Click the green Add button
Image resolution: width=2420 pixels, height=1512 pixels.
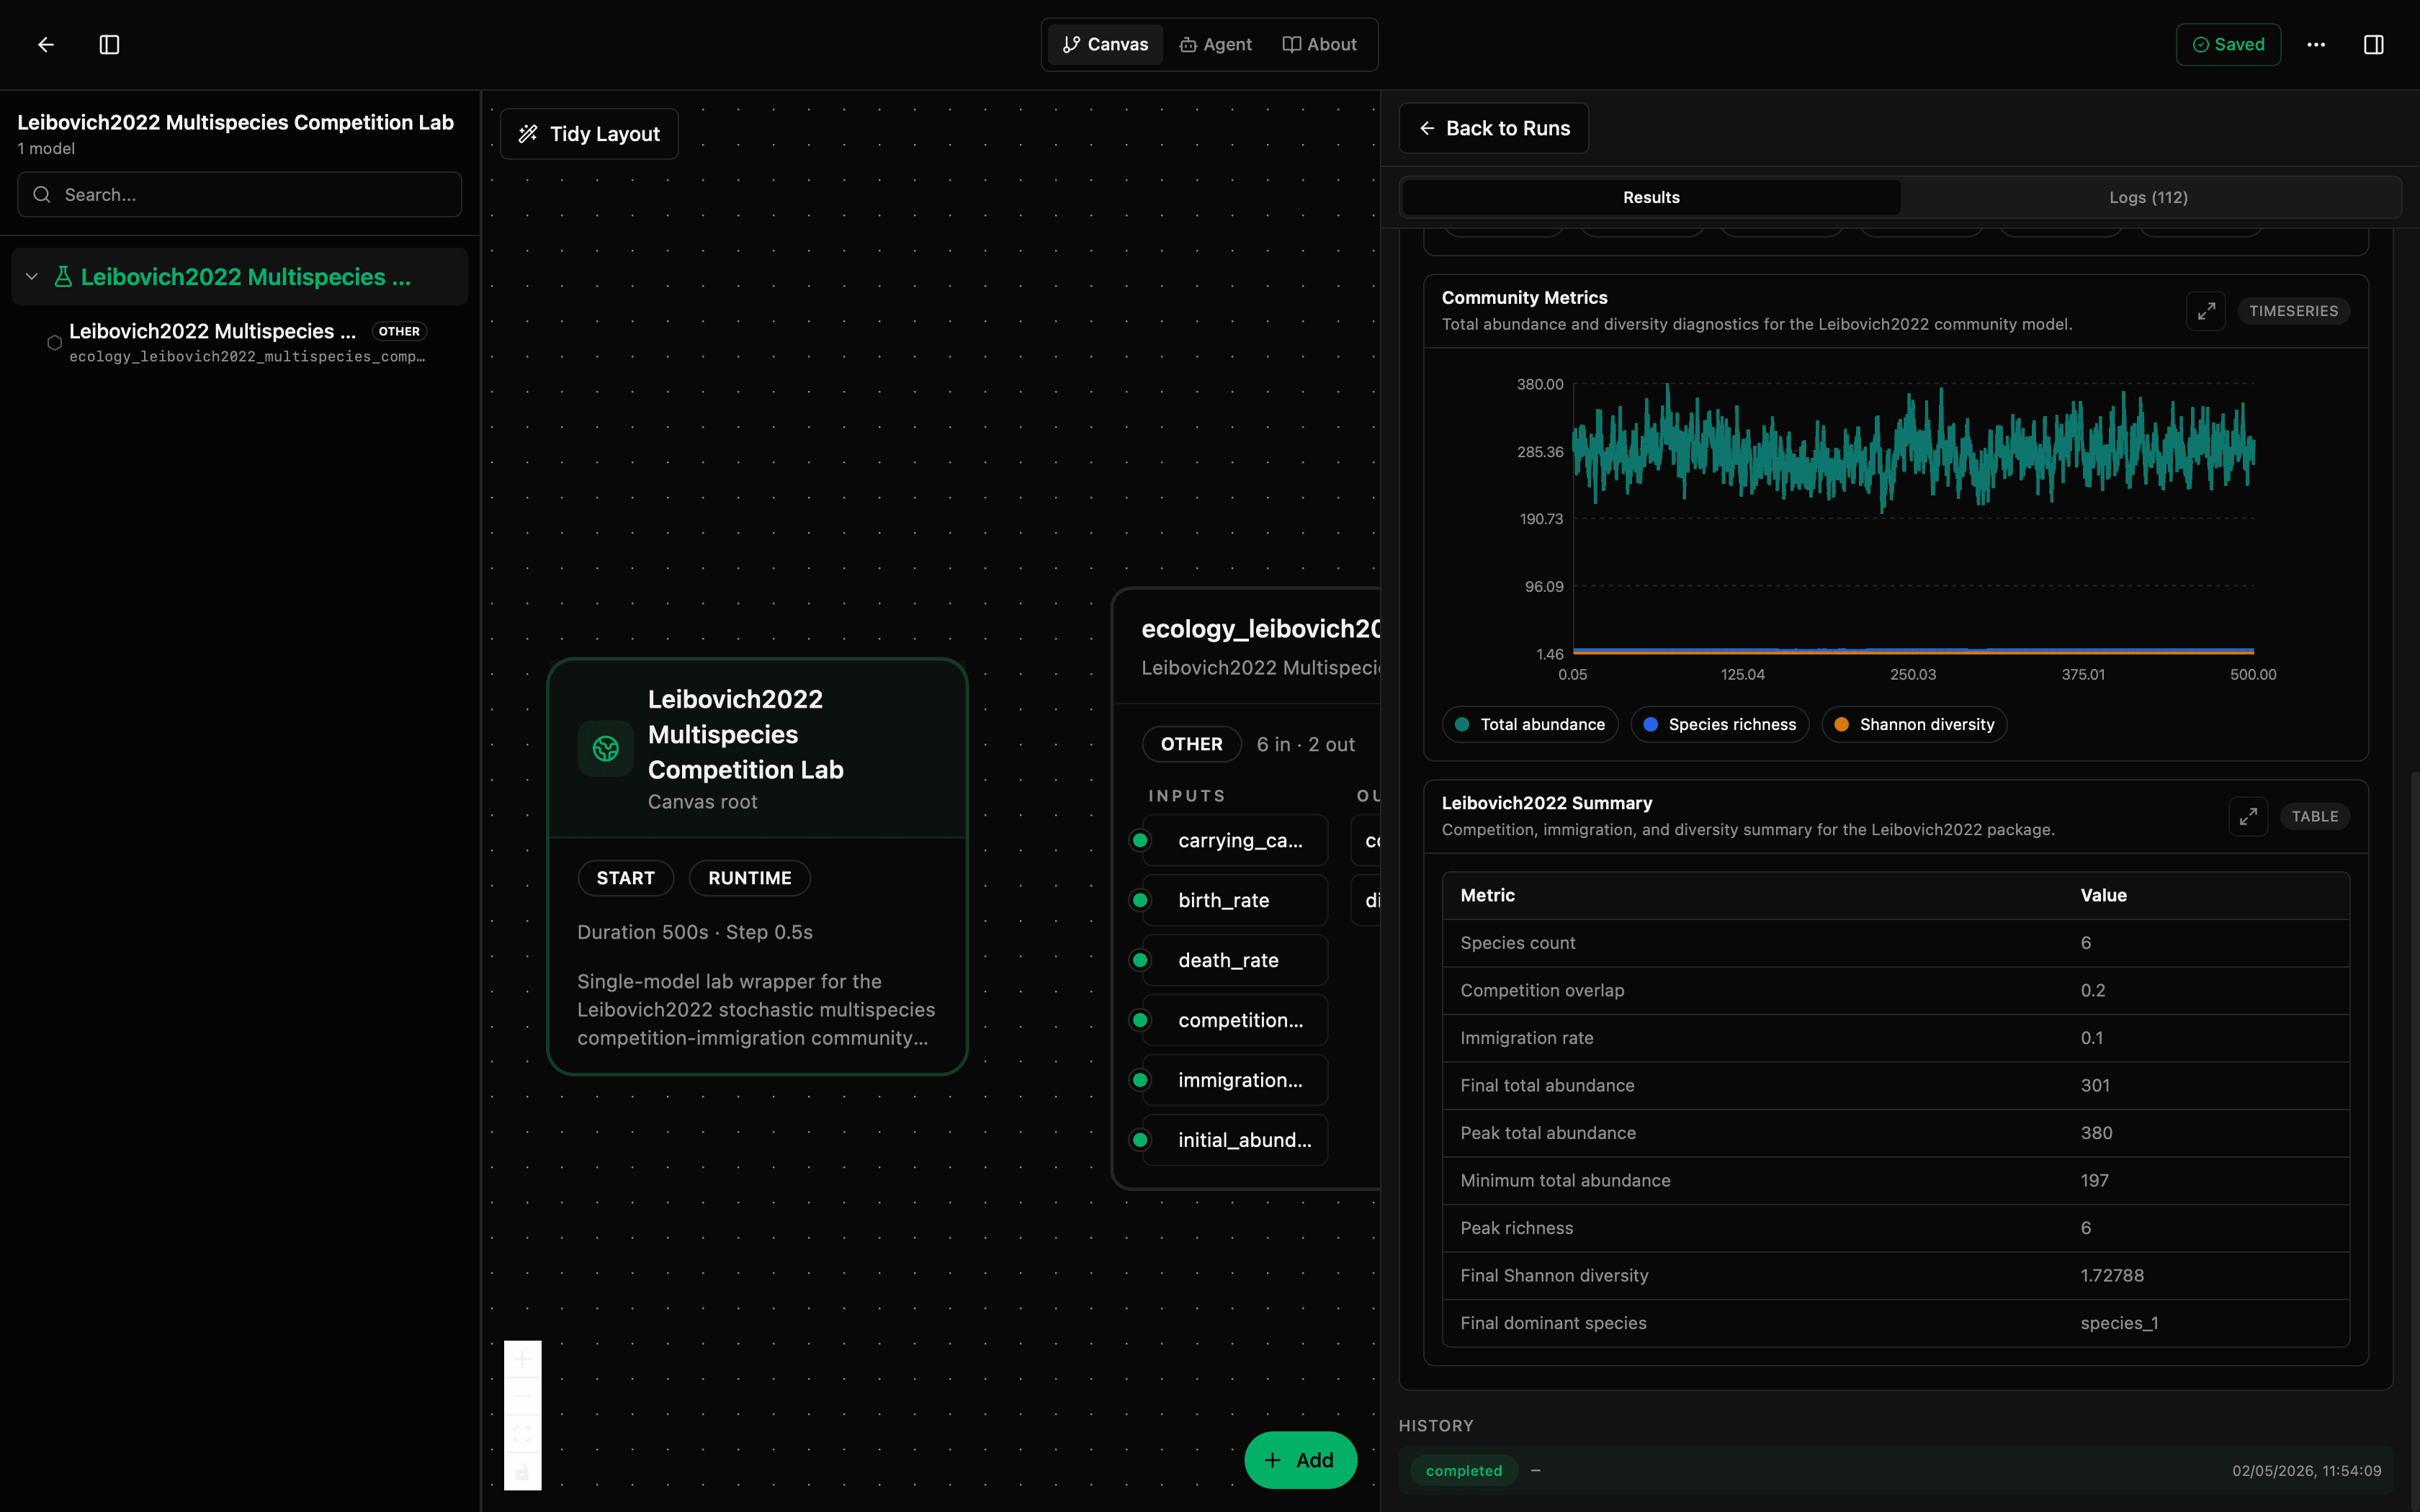(x=1300, y=1460)
